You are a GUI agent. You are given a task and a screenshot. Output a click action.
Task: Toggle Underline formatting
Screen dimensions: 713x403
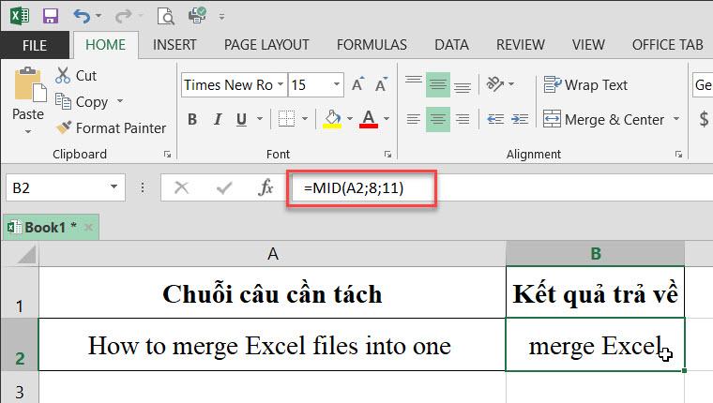[241, 119]
